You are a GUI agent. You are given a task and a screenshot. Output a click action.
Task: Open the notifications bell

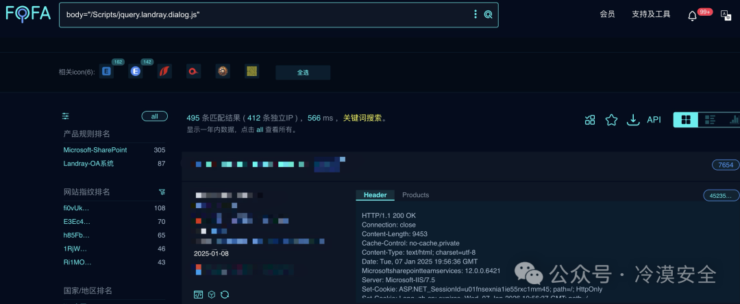692,16
